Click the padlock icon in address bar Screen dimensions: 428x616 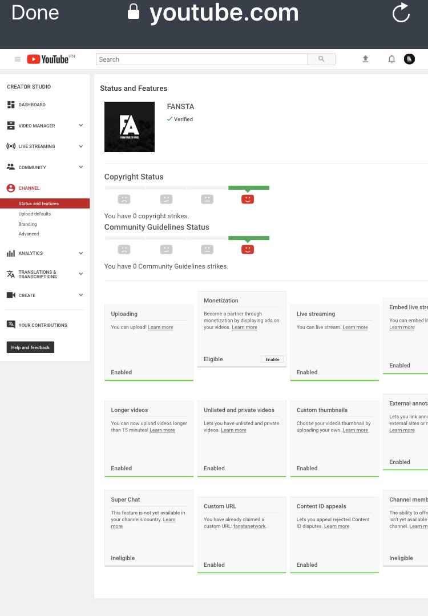[134, 12]
